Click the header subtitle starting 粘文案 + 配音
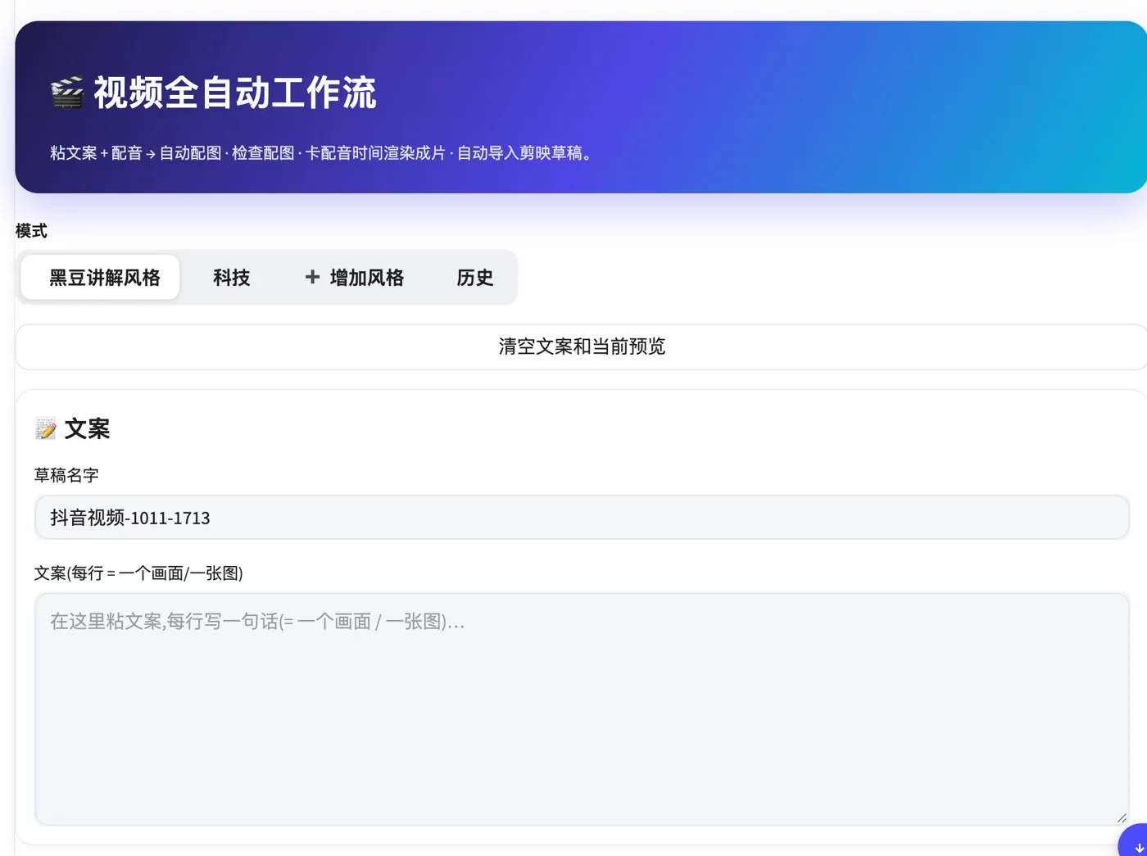Viewport: 1147px width, 856px height. [x=320, y=153]
